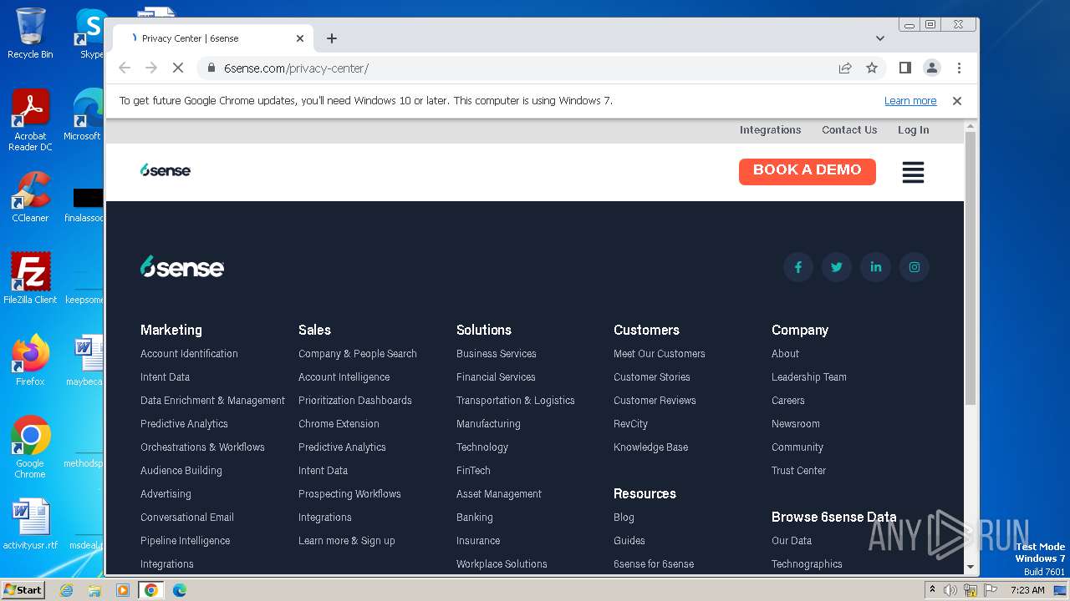Go forward in Chrome history
Screen dimensions: 1070x601
tap(151, 68)
